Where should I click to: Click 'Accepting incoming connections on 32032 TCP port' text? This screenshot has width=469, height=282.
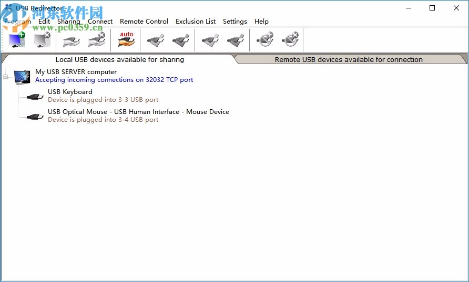coord(114,80)
